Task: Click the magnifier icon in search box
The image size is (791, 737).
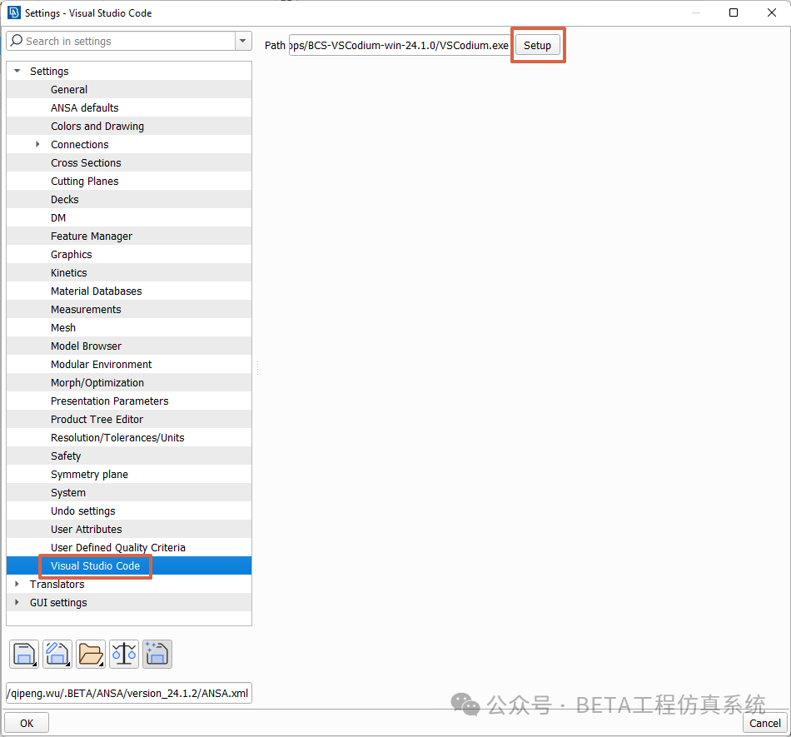Action: (x=17, y=40)
